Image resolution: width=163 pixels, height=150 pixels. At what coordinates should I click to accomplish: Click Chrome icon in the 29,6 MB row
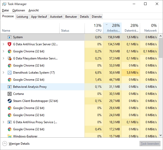(x=9, y=108)
